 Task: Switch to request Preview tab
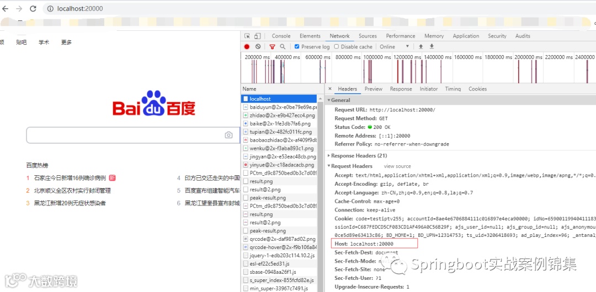(373, 89)
